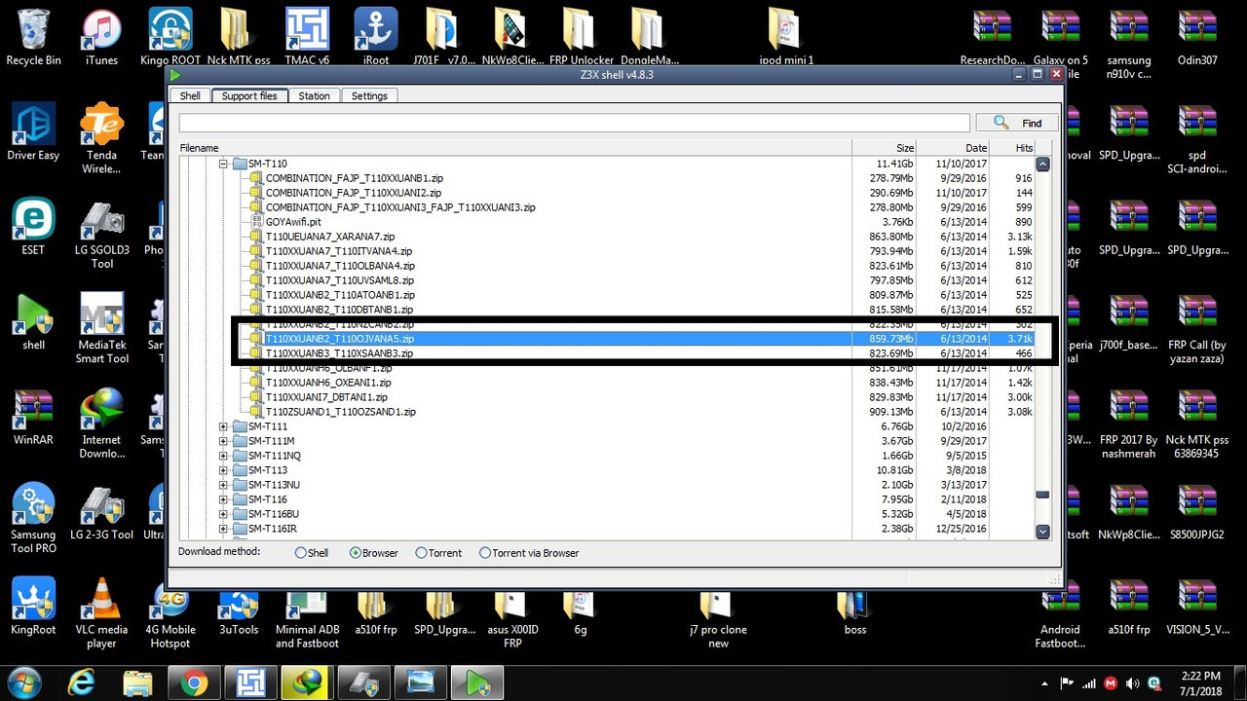
Task: Open the ESET desktop shortcut
Action: (x=33, y=227)
